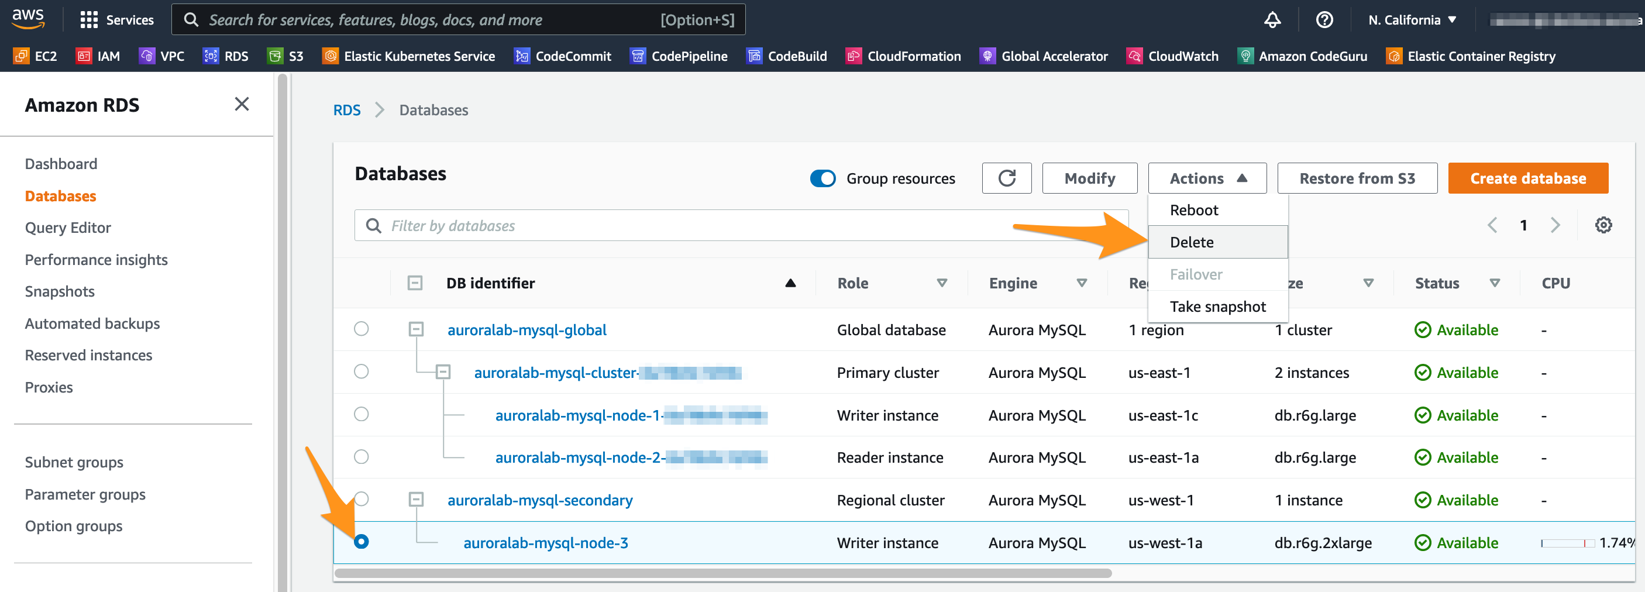
Task: Choose Delete from Actions menu
Action: pos(1217,242)
